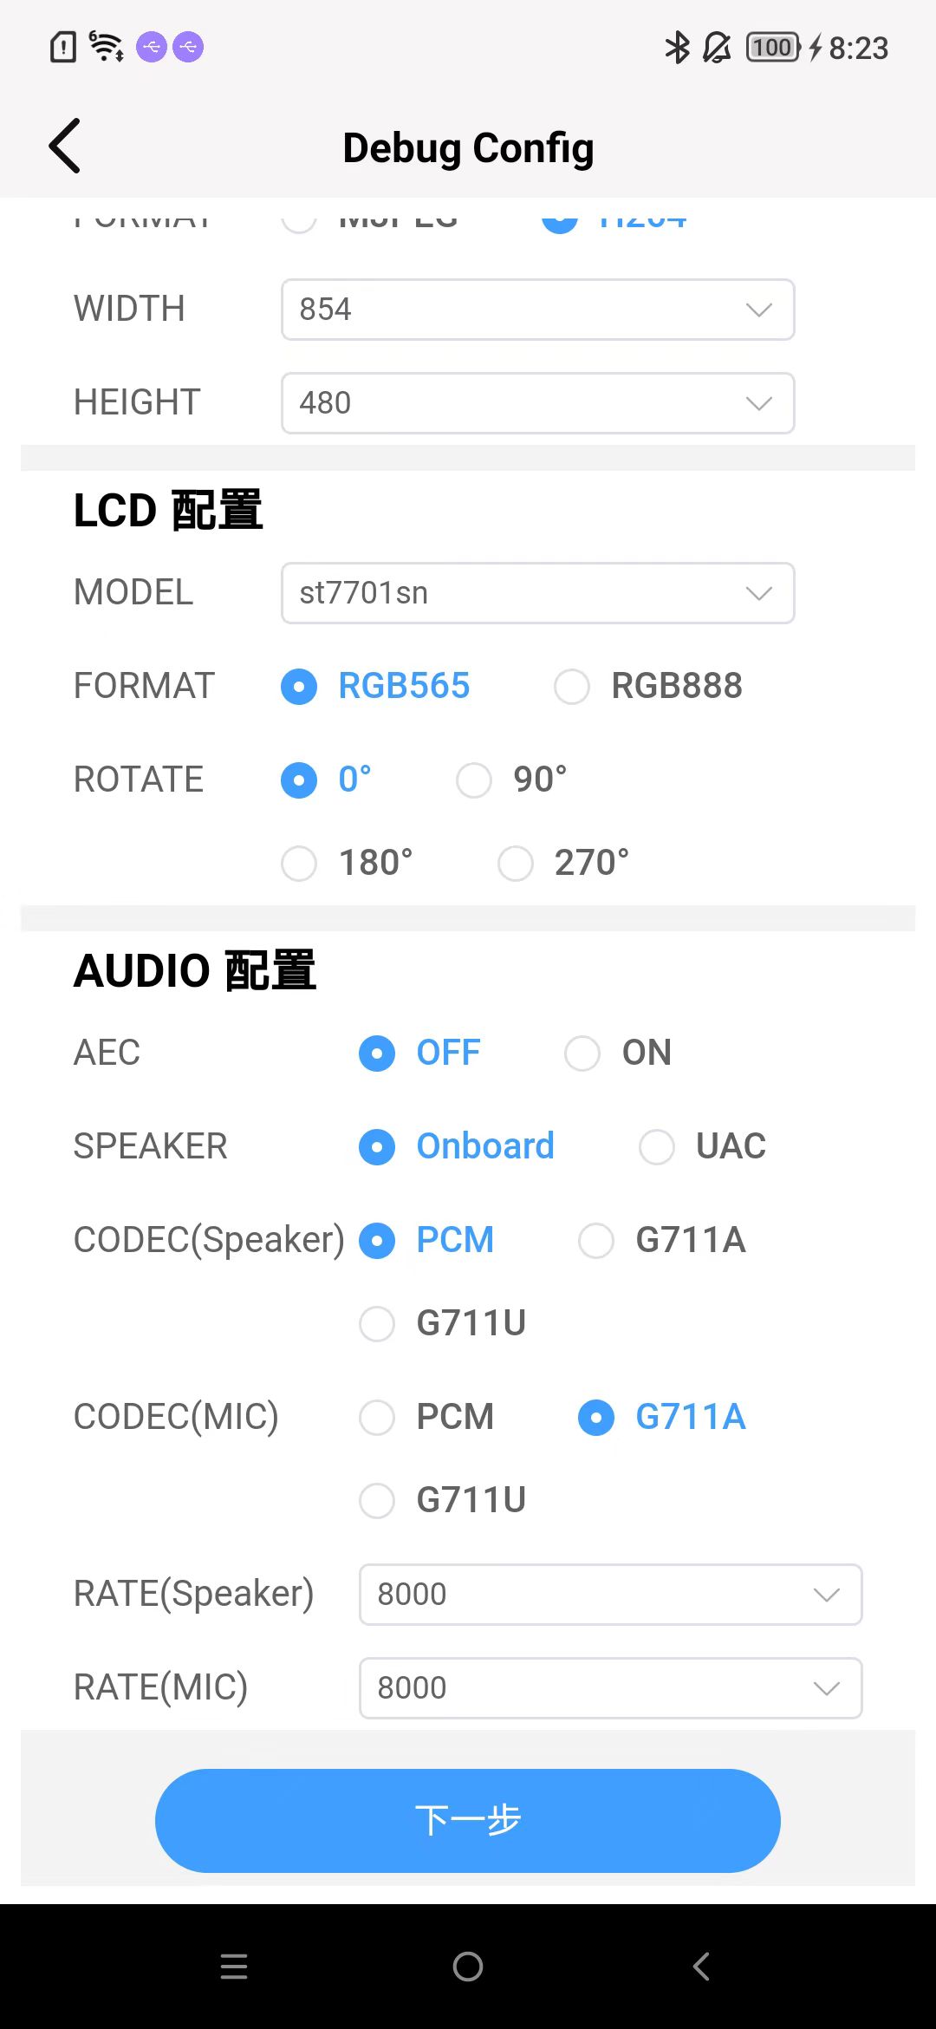Turn AEC ON
Screen dimensions: 936x2029
tap(582, 1054)
